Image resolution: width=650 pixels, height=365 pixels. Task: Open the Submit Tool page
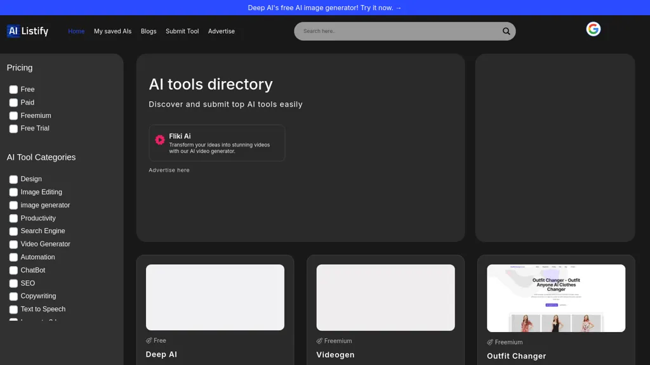tap(182, 31)
